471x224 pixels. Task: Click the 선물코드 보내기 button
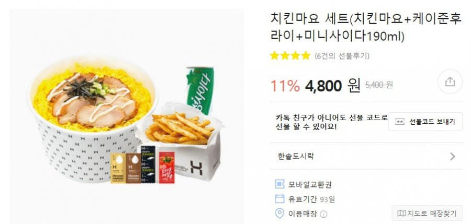tap(425, 122)
